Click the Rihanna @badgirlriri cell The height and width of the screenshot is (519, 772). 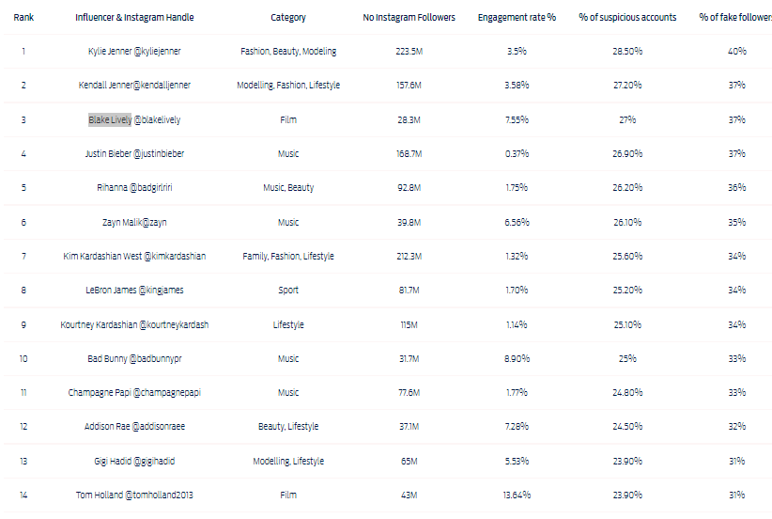click(x=134, y=188)
